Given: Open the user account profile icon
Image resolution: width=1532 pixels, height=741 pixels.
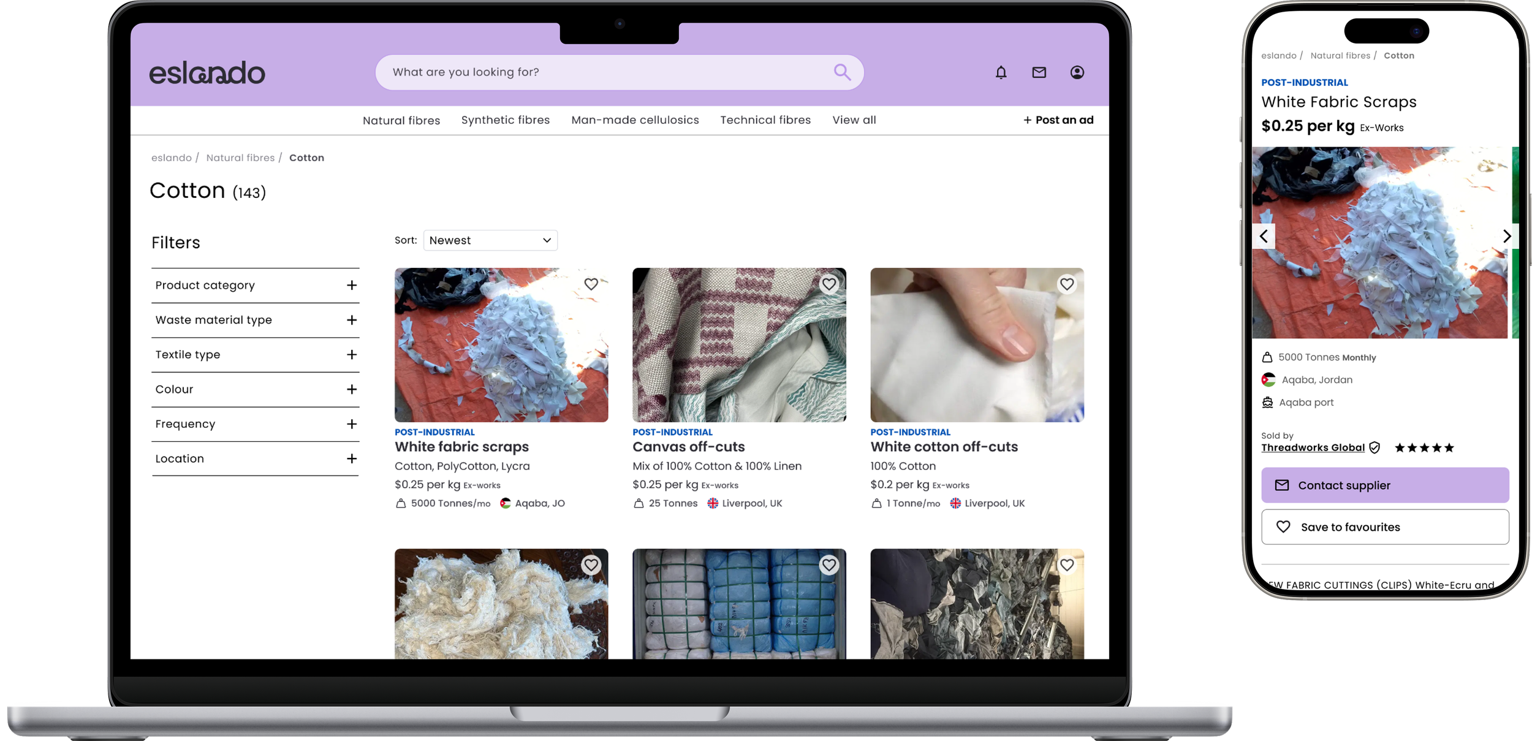Looking at the screenshot, I should click(x=1077, y=72).
